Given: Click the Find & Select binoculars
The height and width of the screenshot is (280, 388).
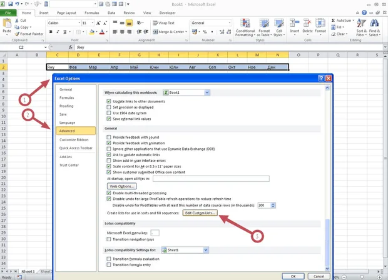Looking at the screenshot, I should coord(374,23).
